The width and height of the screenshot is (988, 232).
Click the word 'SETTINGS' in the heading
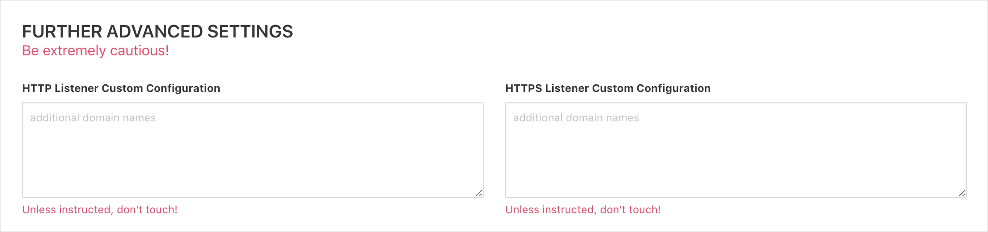(250, 32)
